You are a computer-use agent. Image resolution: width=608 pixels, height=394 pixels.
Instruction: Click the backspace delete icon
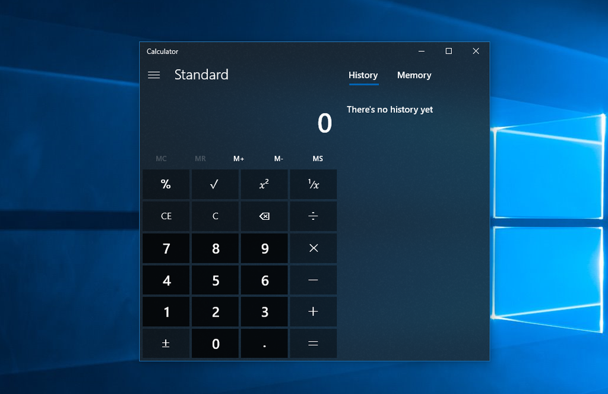click(x=264, y=216)
